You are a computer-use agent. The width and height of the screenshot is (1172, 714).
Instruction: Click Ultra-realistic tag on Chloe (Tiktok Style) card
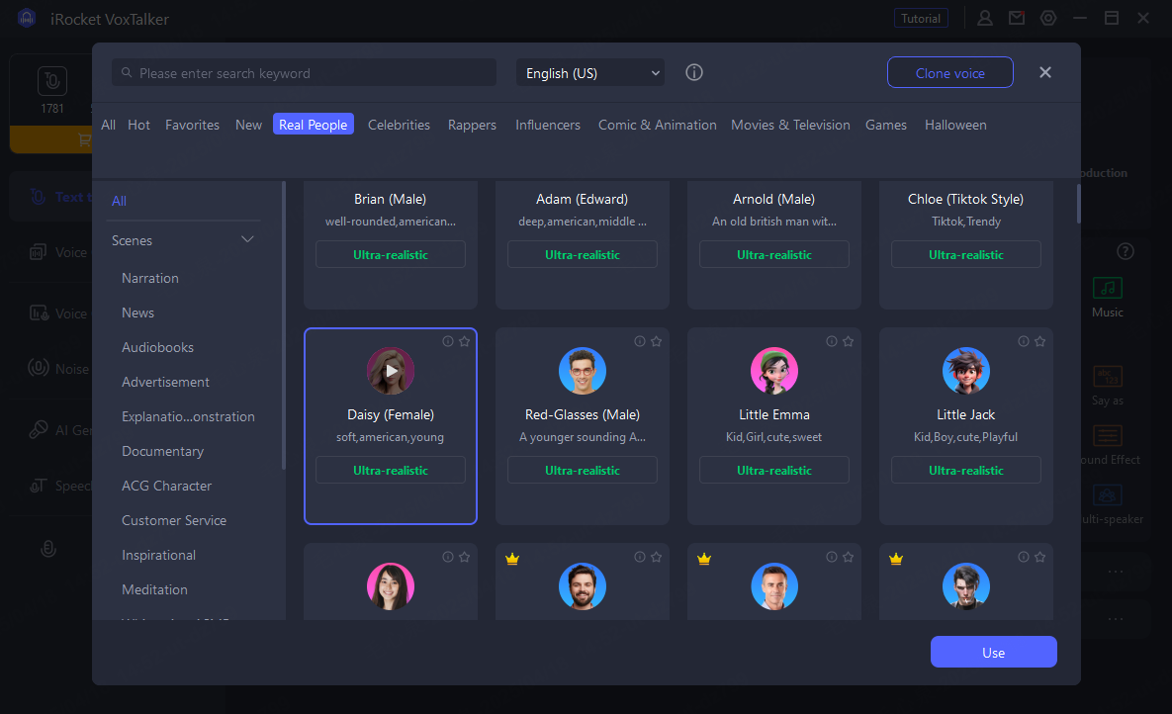tap(965, 254)
